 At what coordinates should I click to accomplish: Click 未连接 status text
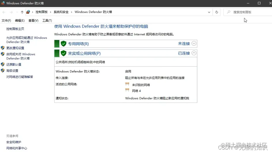click(x=184, y=43)
